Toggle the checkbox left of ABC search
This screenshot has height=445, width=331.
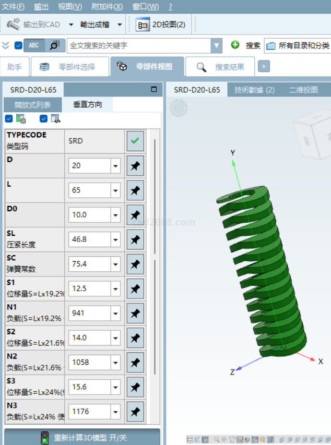click(18, 45)
